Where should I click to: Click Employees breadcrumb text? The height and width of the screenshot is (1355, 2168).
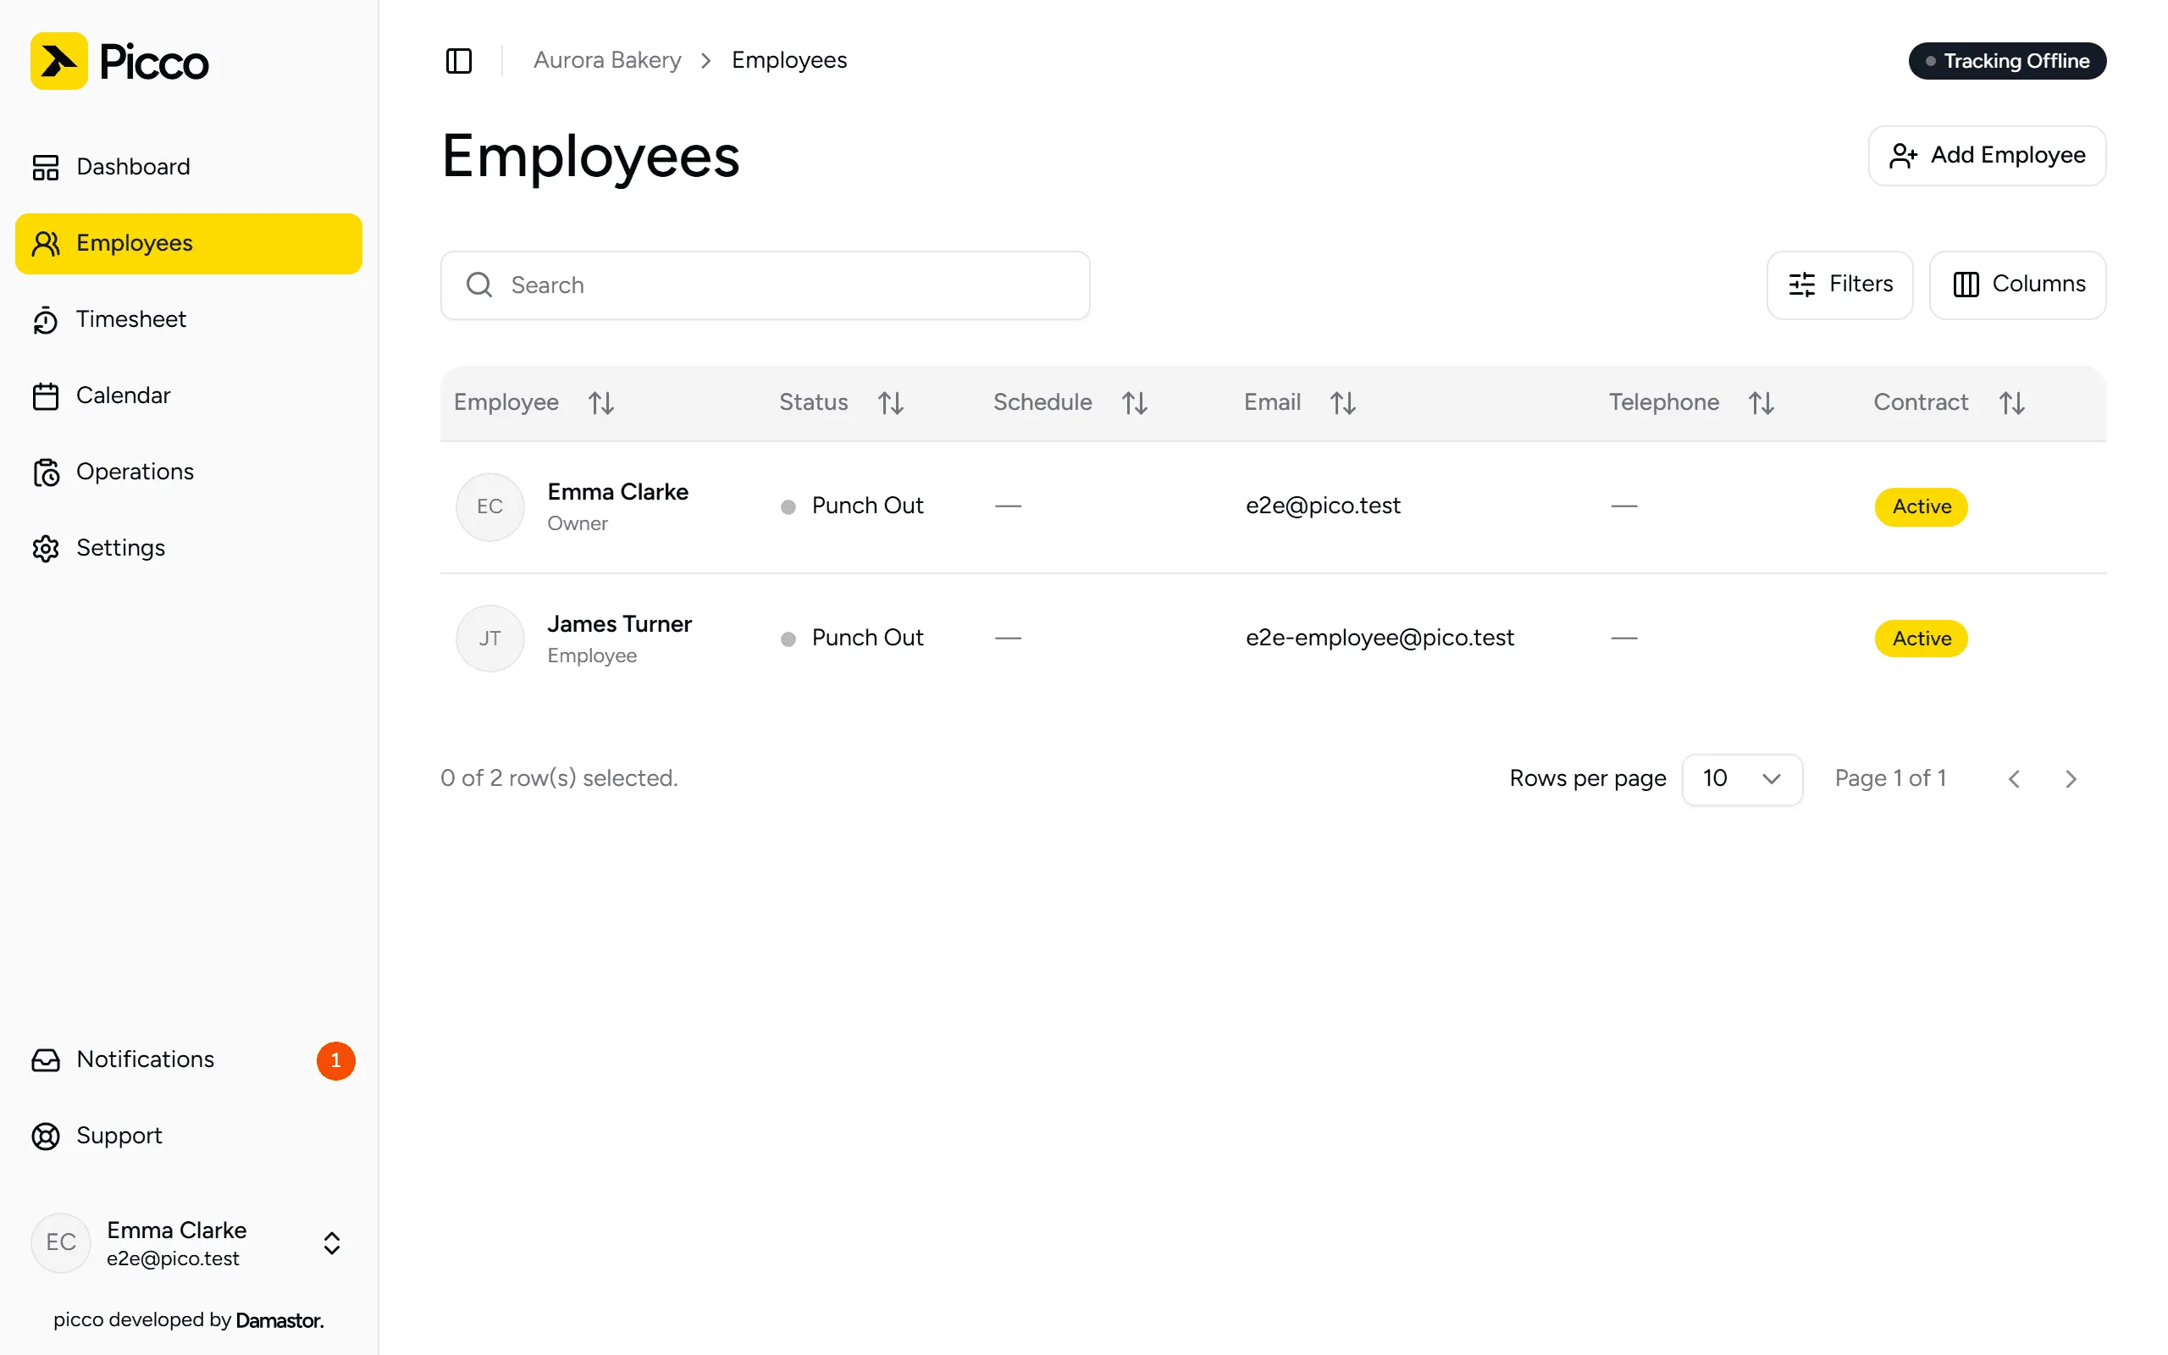click(788, 60)
